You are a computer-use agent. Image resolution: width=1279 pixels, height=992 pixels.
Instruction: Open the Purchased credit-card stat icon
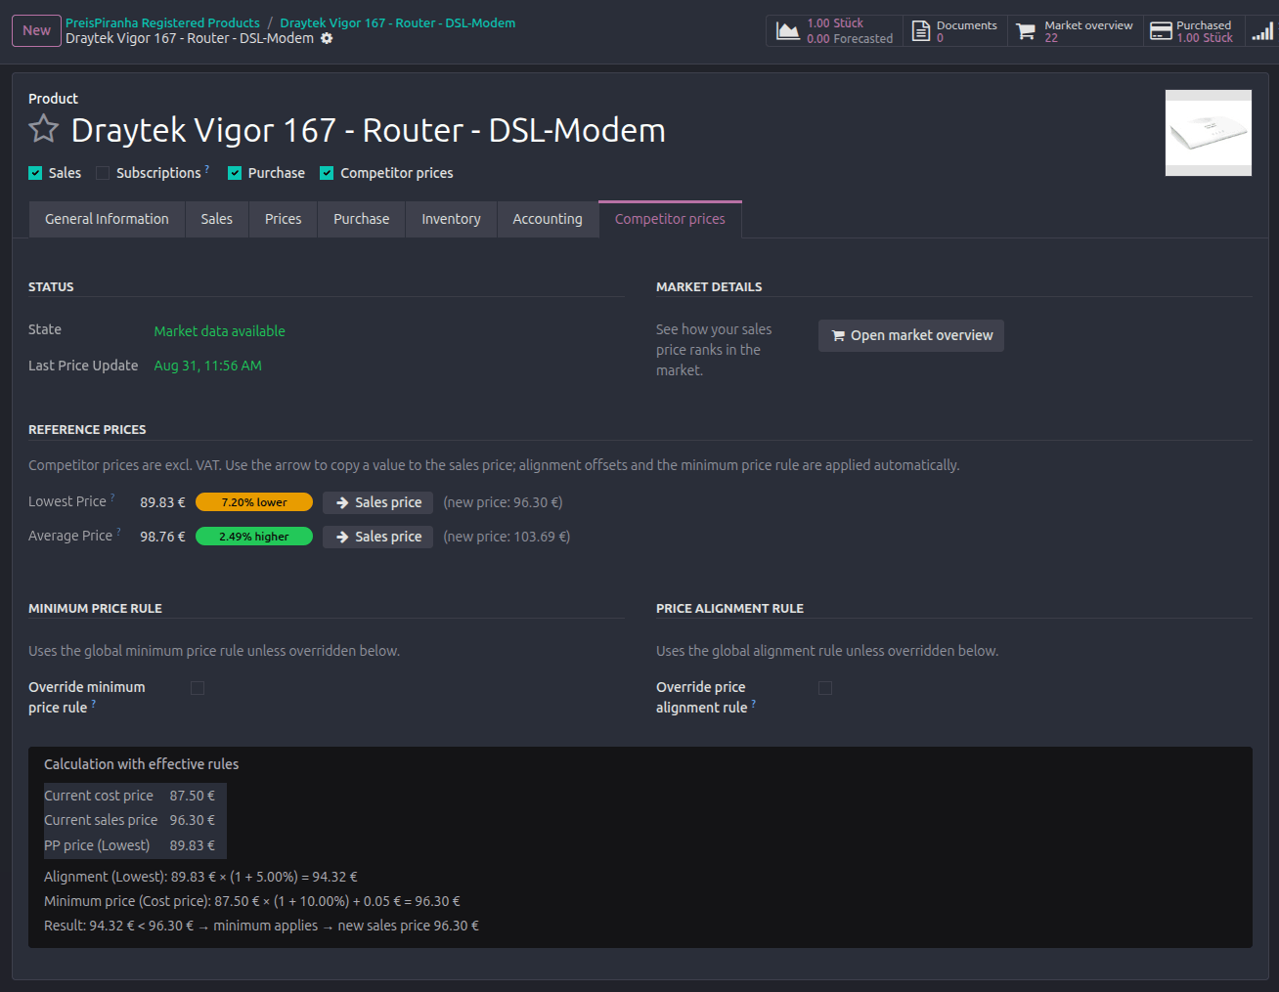pyautogui.click(x=1161, y=31)
